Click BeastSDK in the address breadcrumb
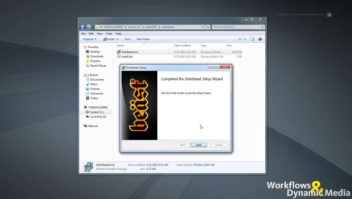Screen dimensions: 352x199 [152, 27]
